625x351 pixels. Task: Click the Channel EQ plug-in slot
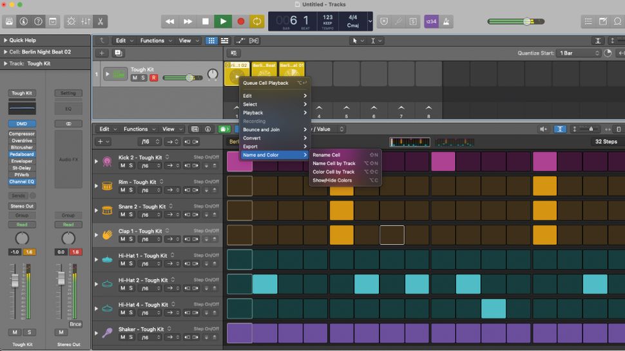tap(22, 182)
